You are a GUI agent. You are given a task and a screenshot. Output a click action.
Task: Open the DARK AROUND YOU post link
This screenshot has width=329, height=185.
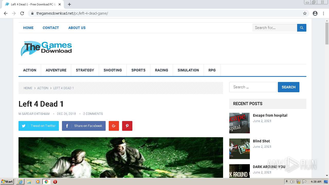coord(269,167)
